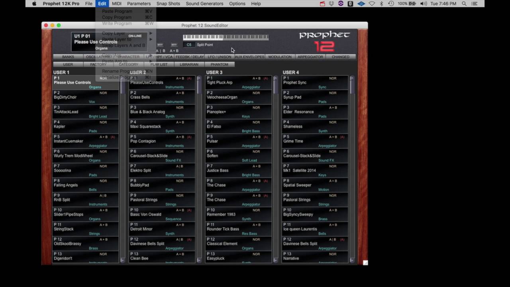Click the black '0' menu bar icon
The image size is (510, 287).
coord(350,4)
